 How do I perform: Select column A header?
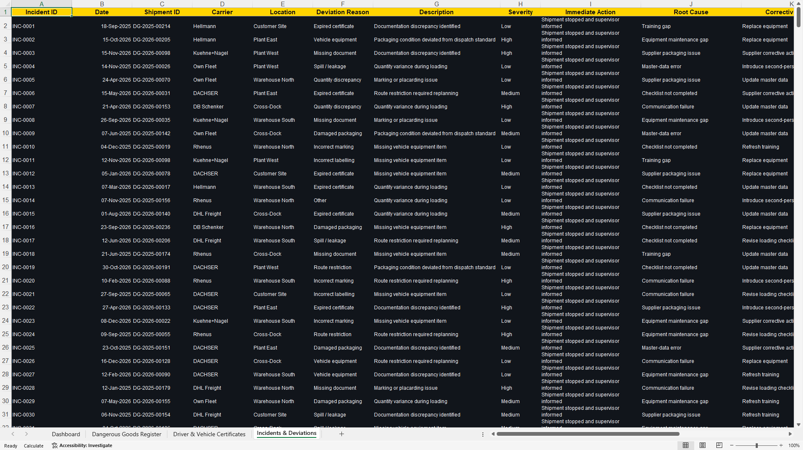41,4
